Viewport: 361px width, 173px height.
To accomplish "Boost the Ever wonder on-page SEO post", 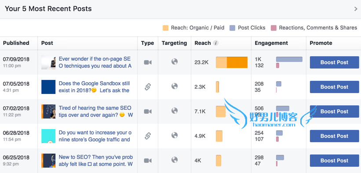I will (x=334, y=62).
